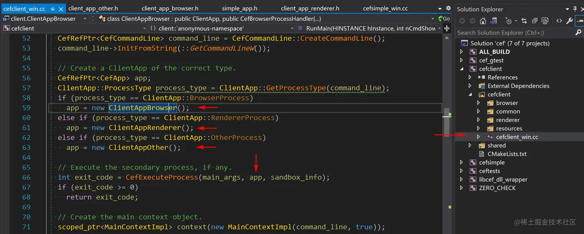Click Sync with Active Document icon
This screenshot has width=584, height=234.
point(524,21)
